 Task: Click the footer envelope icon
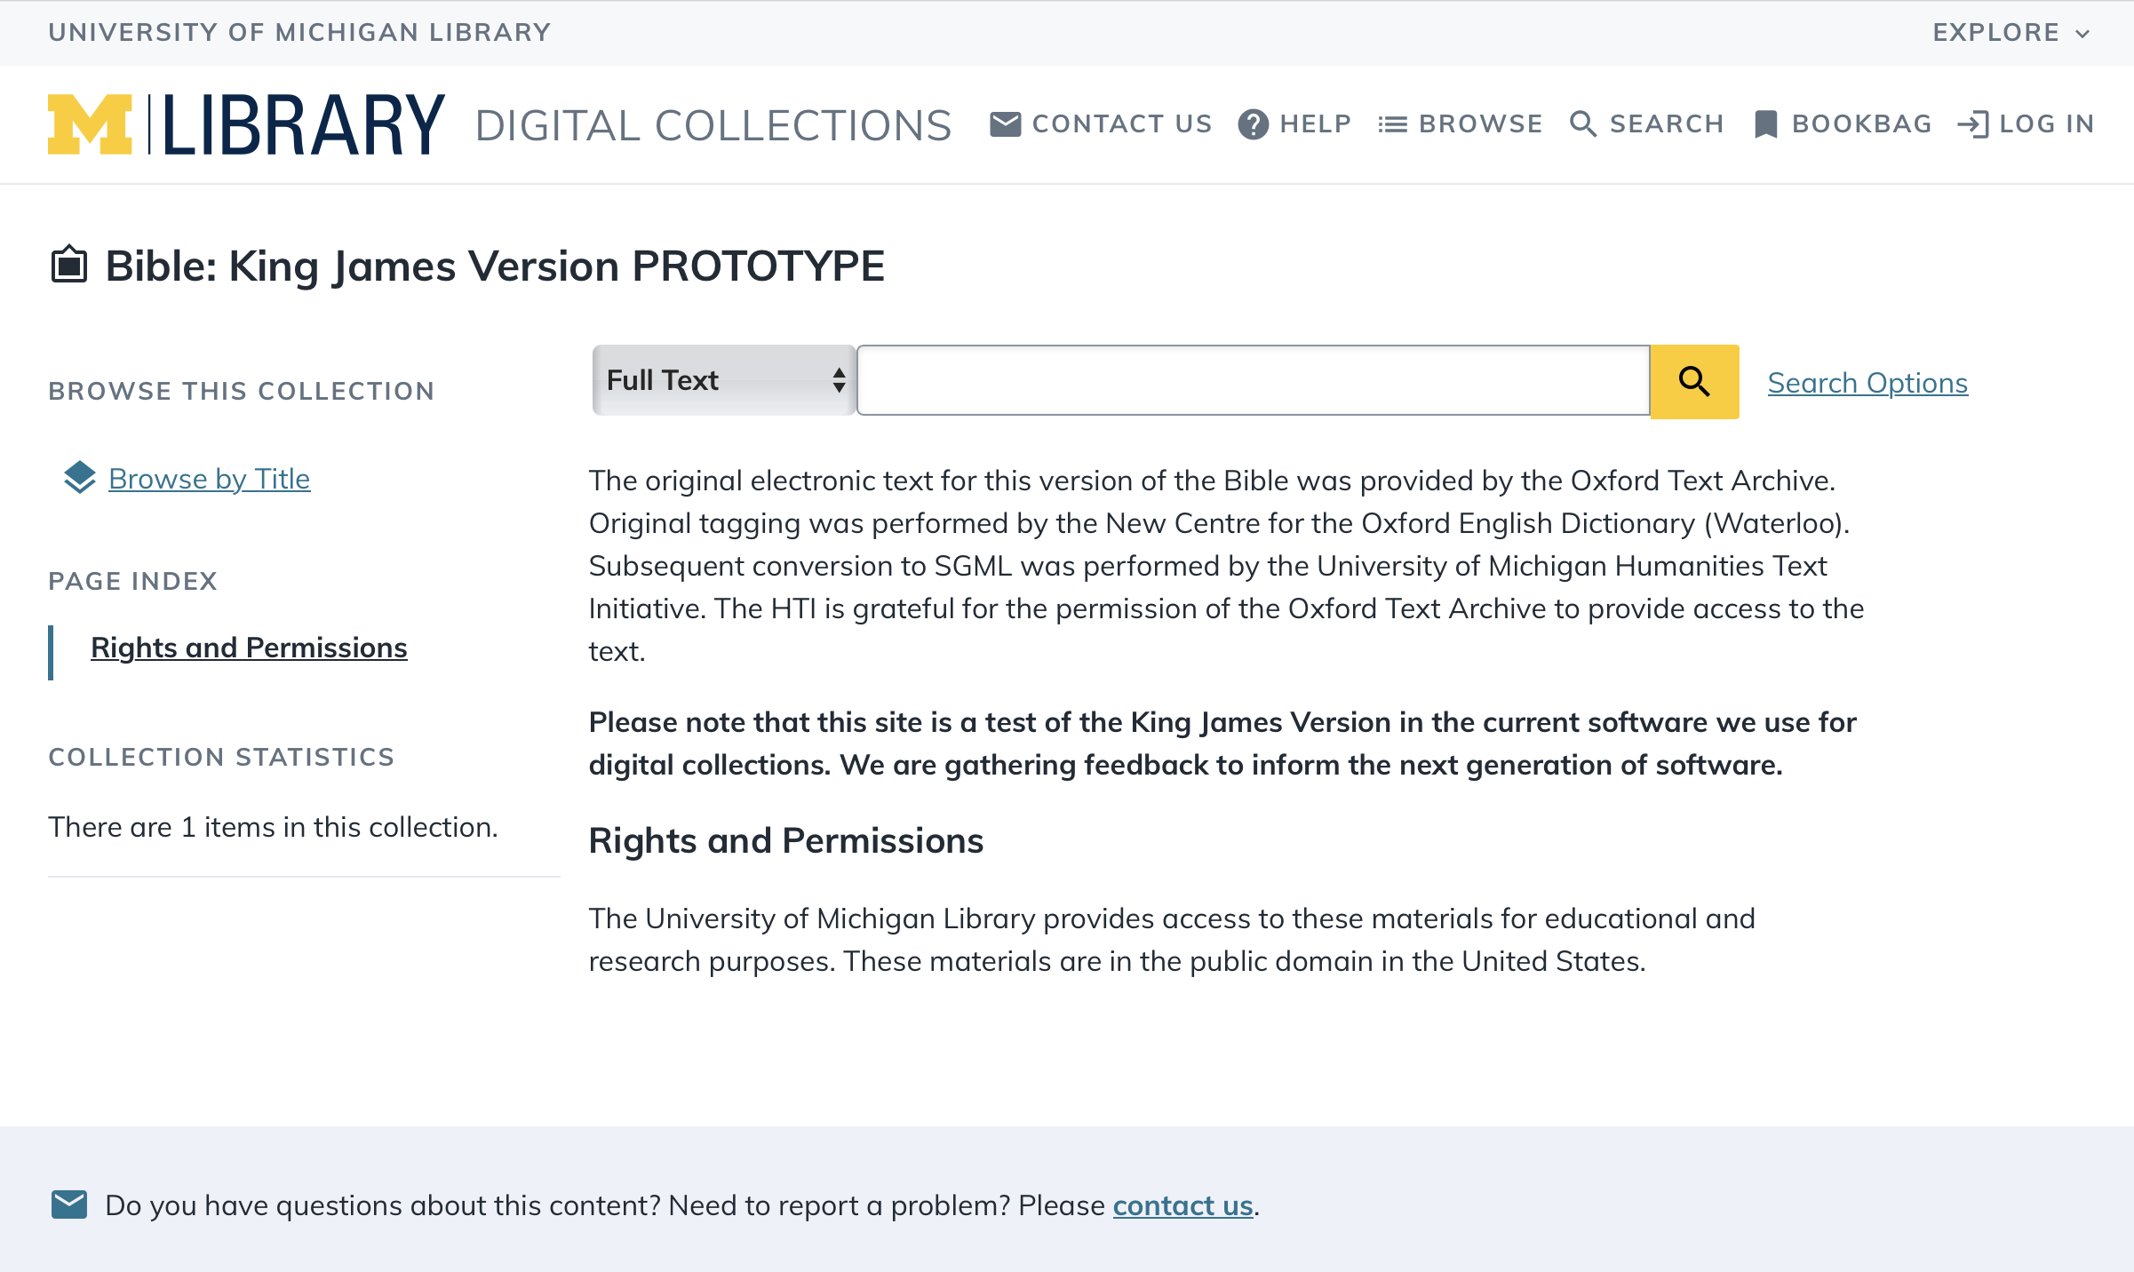click(68, 1205)
